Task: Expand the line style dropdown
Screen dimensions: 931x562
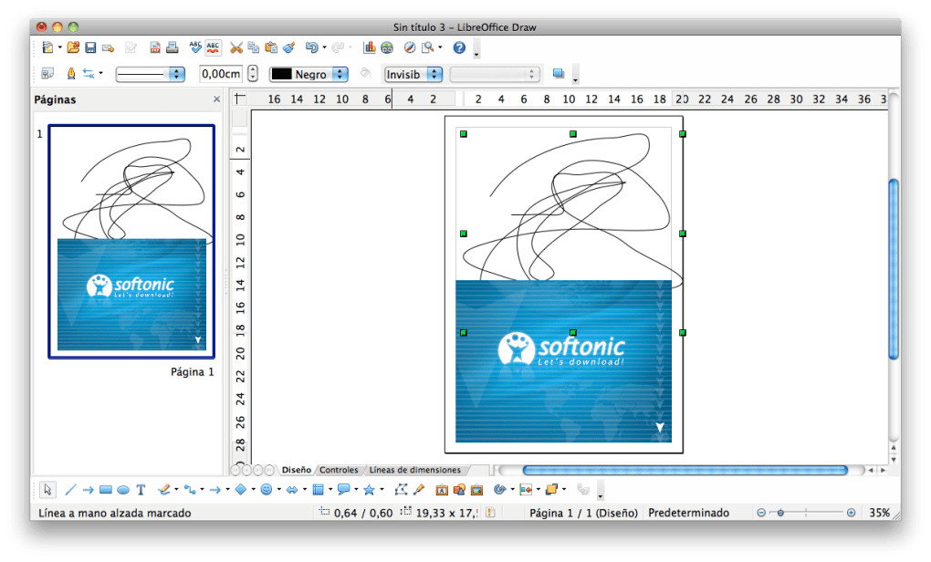Action: (178, 74)
